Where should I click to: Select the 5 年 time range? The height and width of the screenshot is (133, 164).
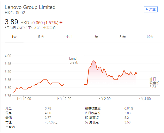coord(123,37)
